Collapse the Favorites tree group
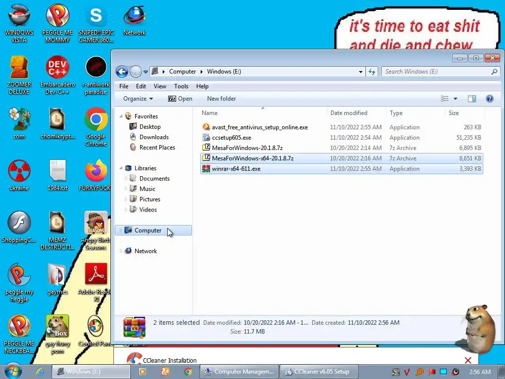This screenshot has width=505, height=379. click(121, 116)
